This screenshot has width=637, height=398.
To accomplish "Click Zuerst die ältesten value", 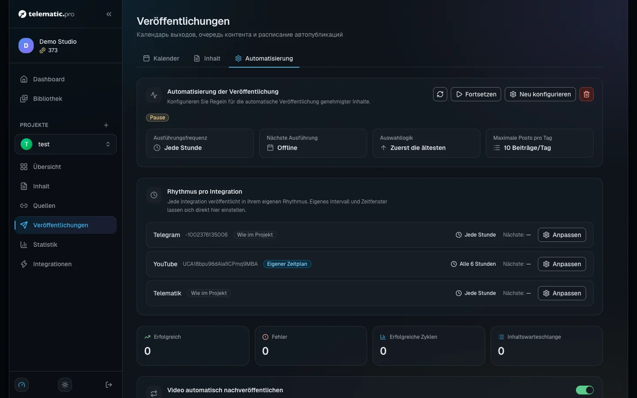I will point(418,148).
